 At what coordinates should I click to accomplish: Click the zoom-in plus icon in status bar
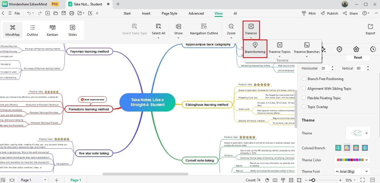click(x=340, y=180)
